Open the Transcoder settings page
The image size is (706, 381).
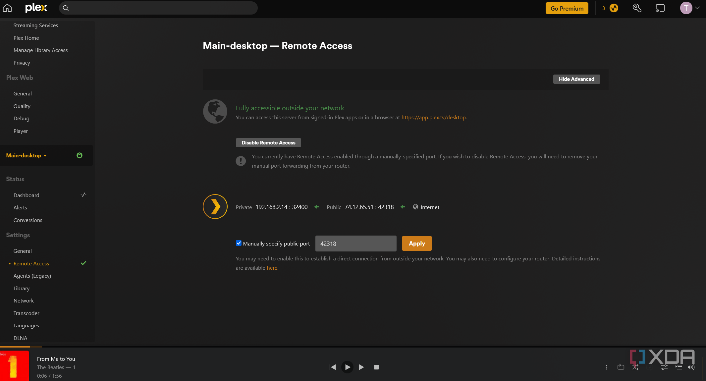pos(27,313)
